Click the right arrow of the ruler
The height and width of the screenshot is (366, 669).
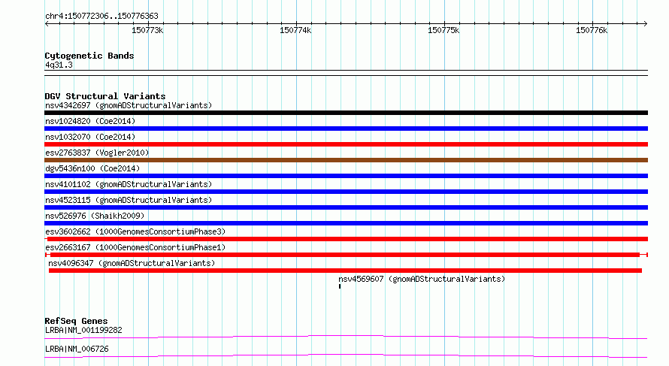[646, 23]
